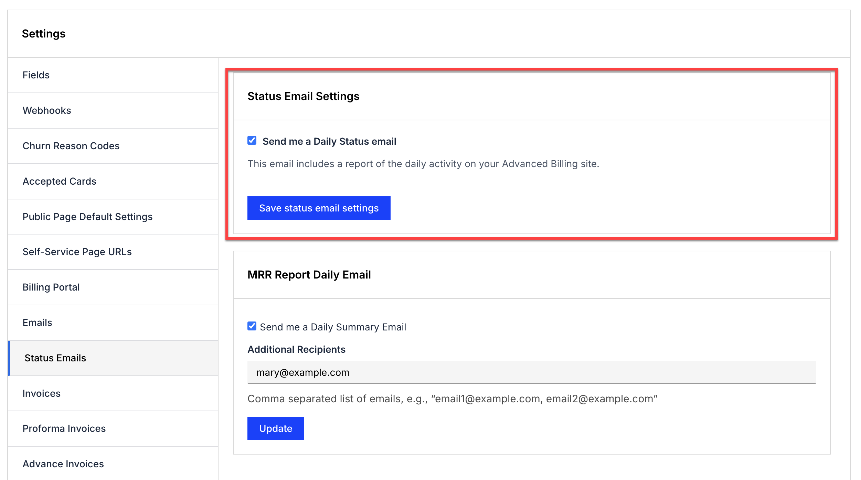Screen dimensions: 861x480
Task: Open the Invoices settings section
Action: pos(113,393)
